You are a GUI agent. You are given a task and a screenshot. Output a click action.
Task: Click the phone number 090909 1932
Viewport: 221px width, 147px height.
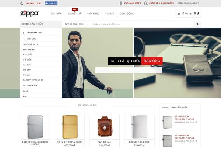[33, 3]
